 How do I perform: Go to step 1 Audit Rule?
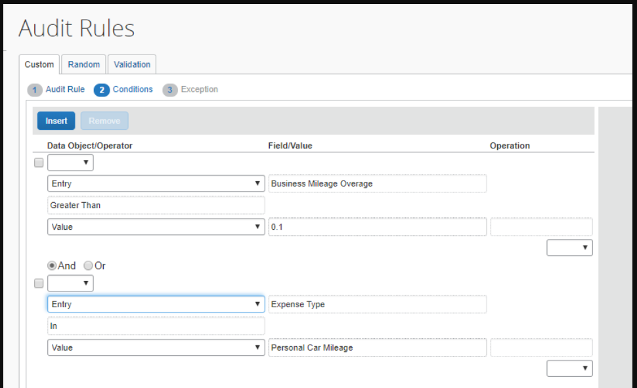(x=56, y=89)
